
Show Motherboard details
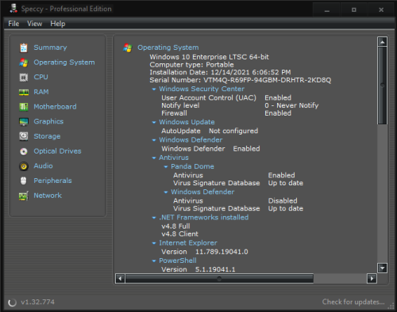coord(55,107)
